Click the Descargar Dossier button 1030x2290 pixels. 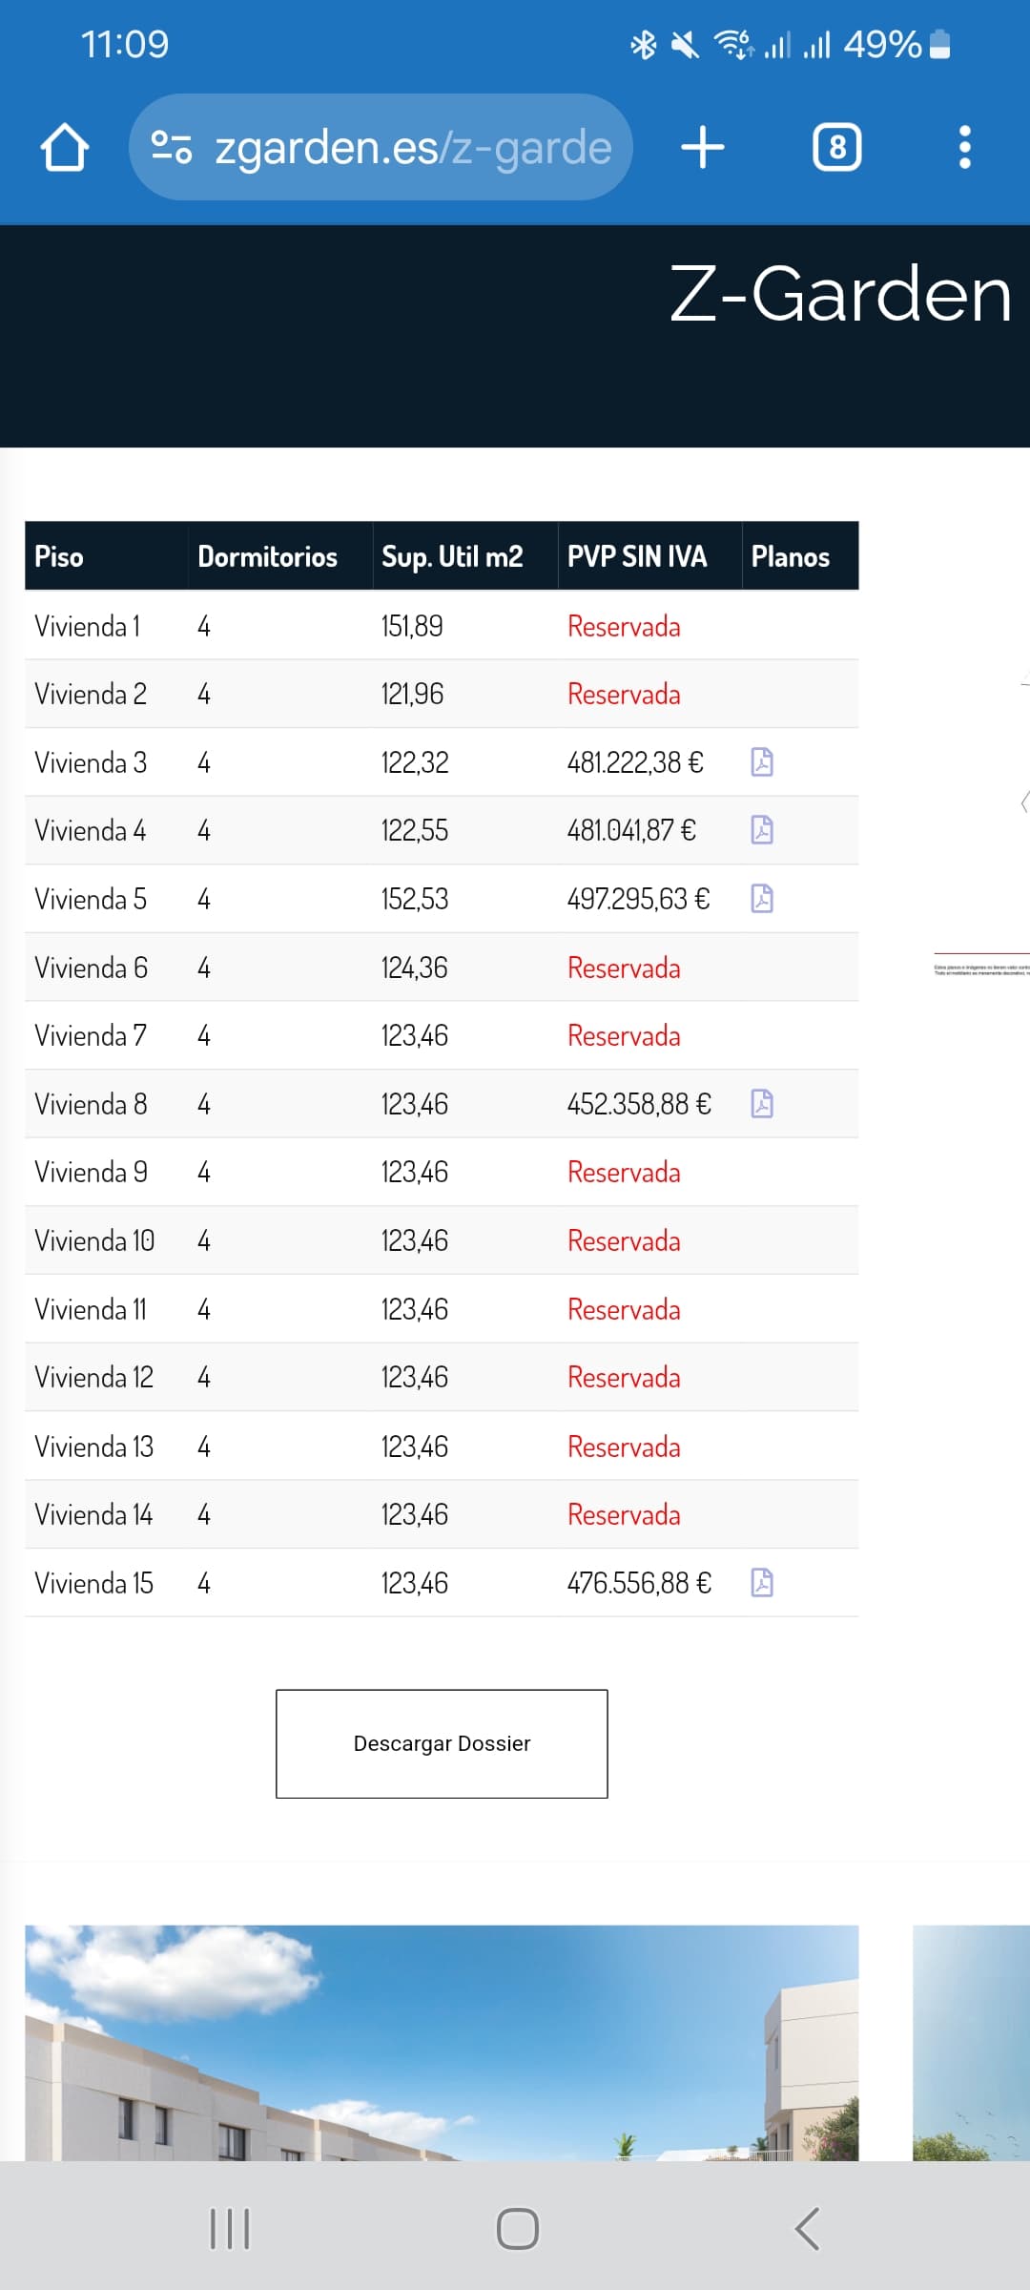[442, 1743]
